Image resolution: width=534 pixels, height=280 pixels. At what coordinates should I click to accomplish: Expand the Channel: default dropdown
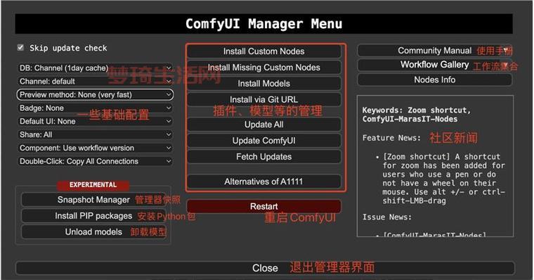click(95, 81)
